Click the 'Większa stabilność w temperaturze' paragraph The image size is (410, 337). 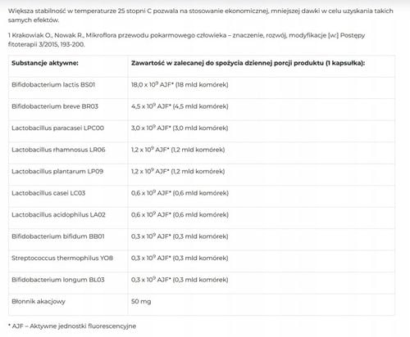(x=201, y=16)
